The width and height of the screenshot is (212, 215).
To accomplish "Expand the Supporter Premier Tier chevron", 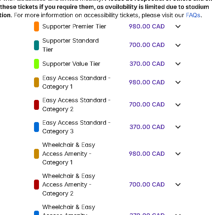I will point(178,26).
